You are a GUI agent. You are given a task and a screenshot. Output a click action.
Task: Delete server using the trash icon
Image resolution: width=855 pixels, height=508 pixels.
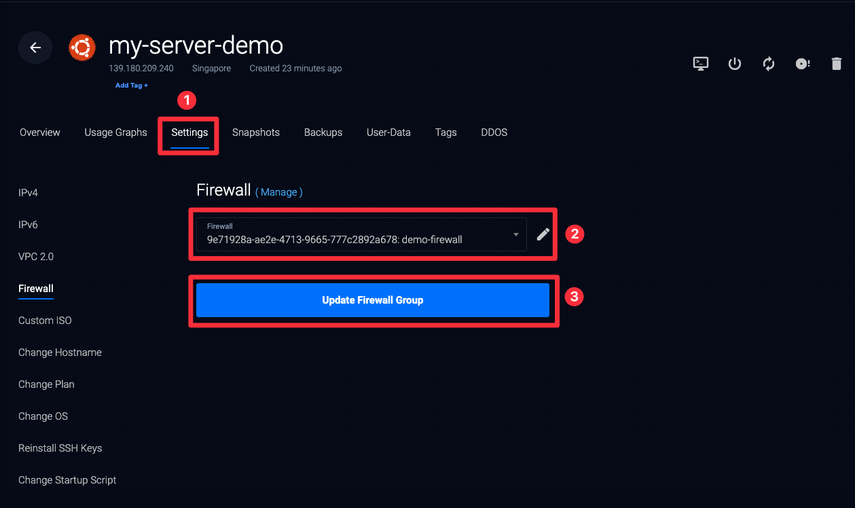(x=837, y=64)
